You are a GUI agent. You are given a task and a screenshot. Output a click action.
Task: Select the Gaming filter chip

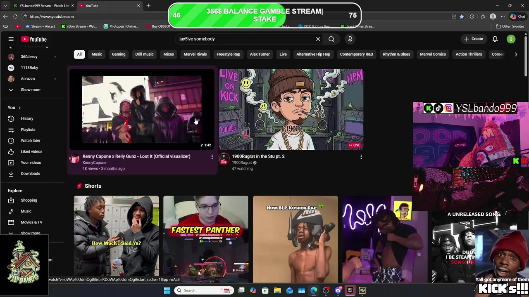tap(119, 54)
